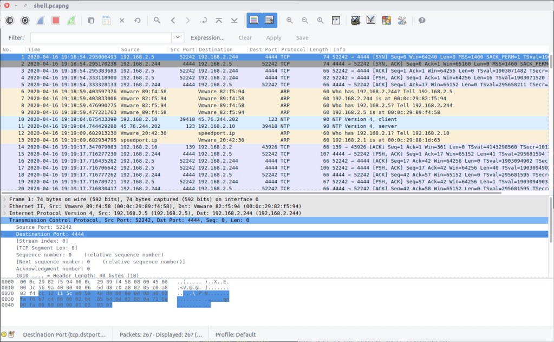
Task: Open preferences via the wrench icon
Action: click(402, 20)
